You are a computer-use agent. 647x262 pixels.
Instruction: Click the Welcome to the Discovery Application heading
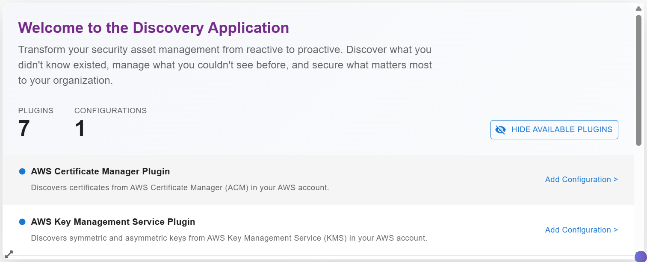tap(154, 28)
